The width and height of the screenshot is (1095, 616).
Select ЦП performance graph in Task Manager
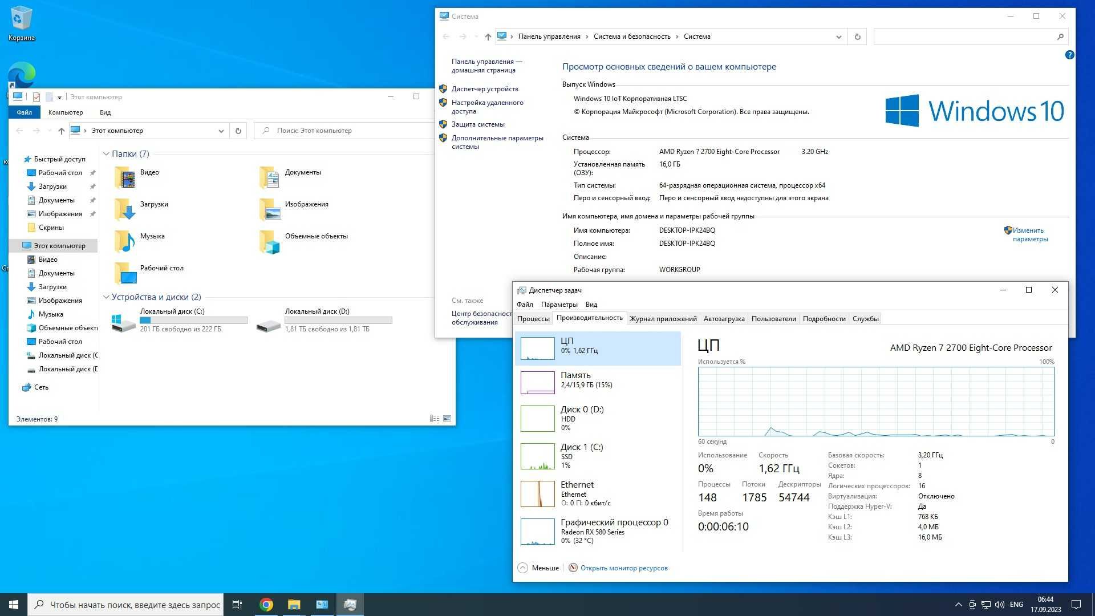[598, 348]
